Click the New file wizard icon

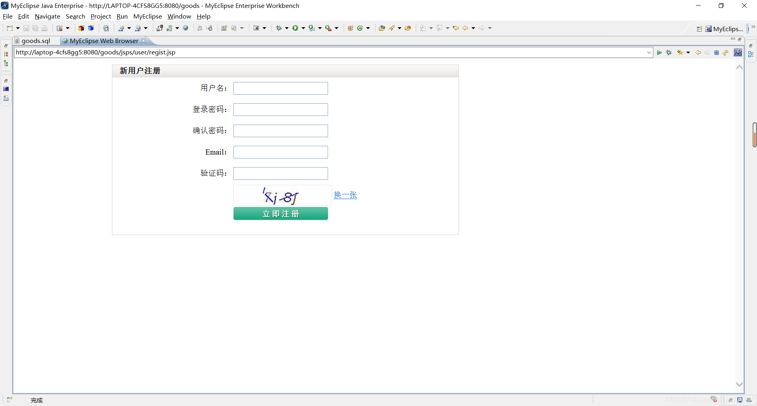(10, 28)
